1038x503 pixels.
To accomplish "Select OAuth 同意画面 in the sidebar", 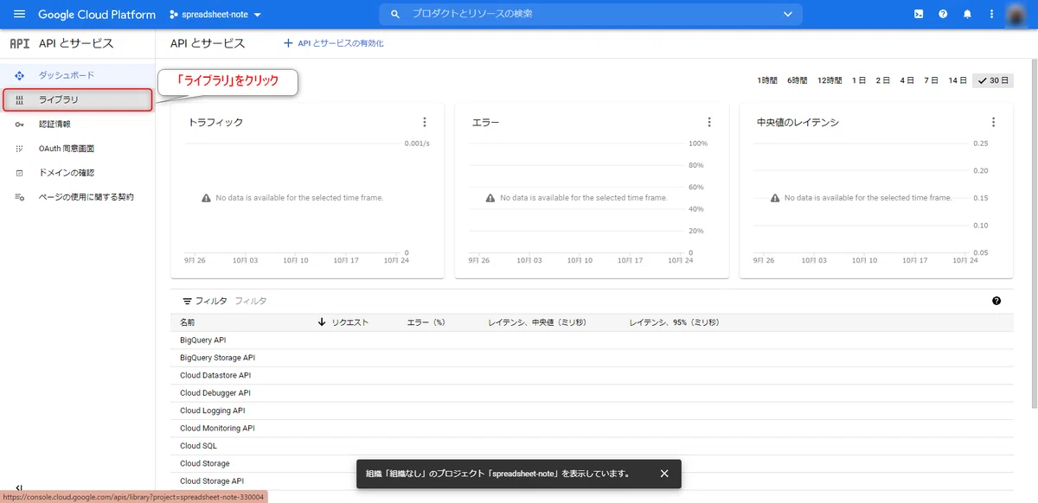I will click(x=78, y=149).
